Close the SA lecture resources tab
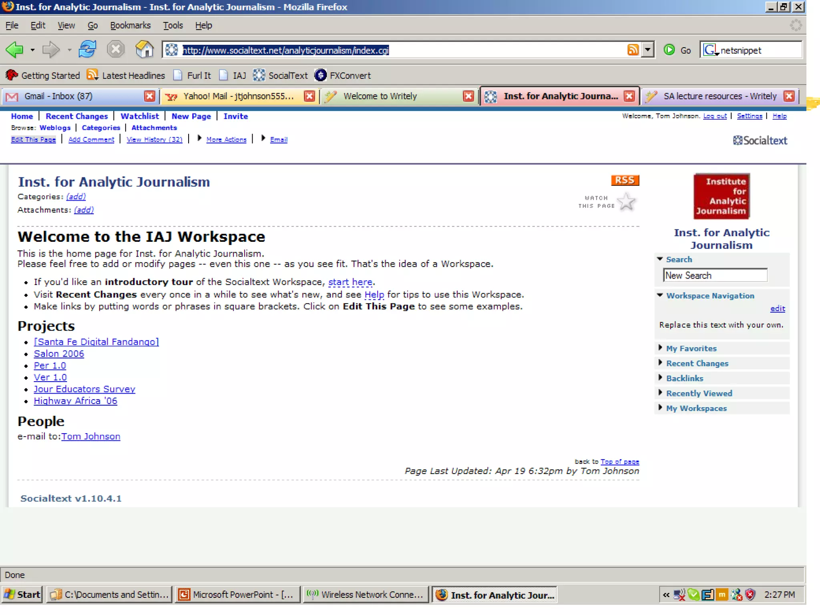This screenshot has height=615, width=820. (x=789, y=96)
